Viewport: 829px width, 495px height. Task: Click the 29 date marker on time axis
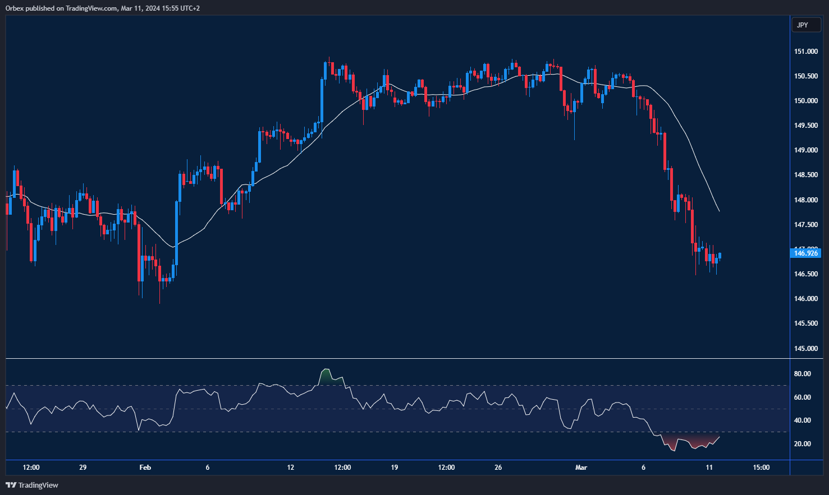point(83,468)
